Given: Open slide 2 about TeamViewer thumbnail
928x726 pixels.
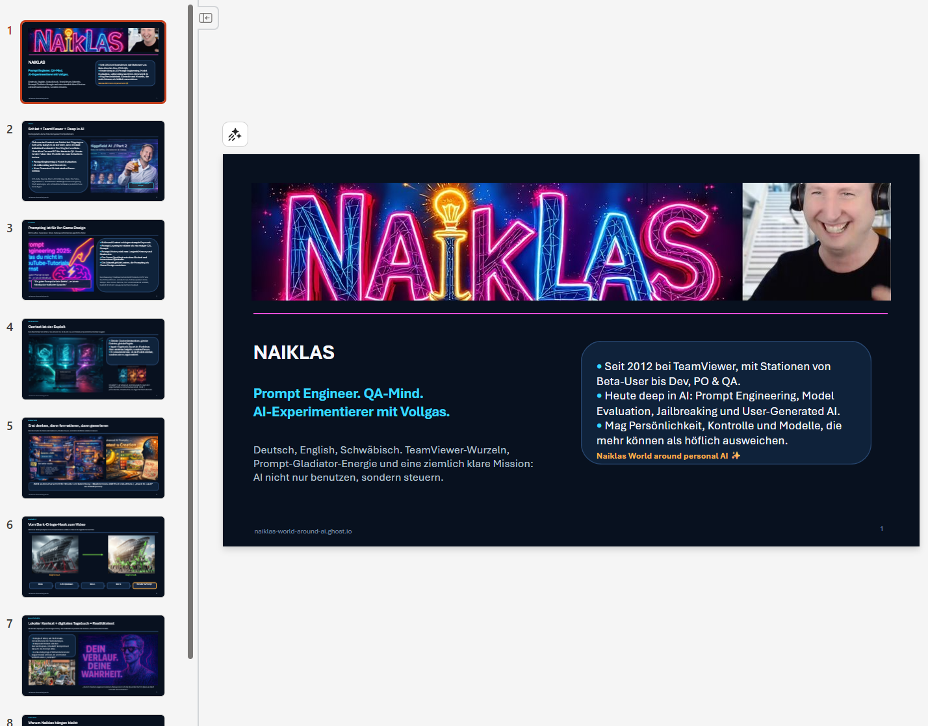Looking at the screenshot, I should click(93, 161).
